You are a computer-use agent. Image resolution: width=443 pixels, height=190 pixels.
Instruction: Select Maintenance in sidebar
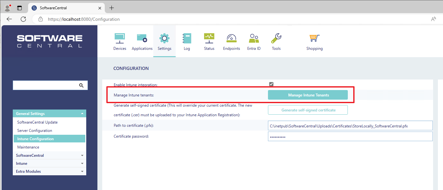[x=28, y=147]
